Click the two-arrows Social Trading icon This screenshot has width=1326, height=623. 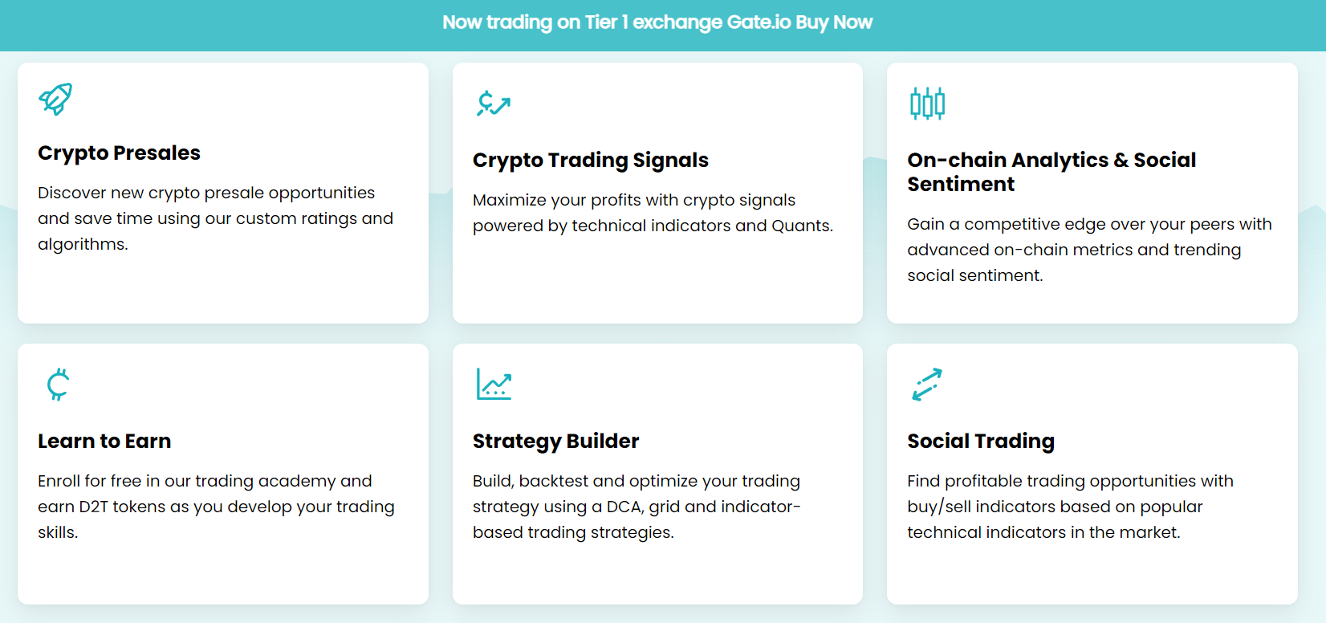927,385
